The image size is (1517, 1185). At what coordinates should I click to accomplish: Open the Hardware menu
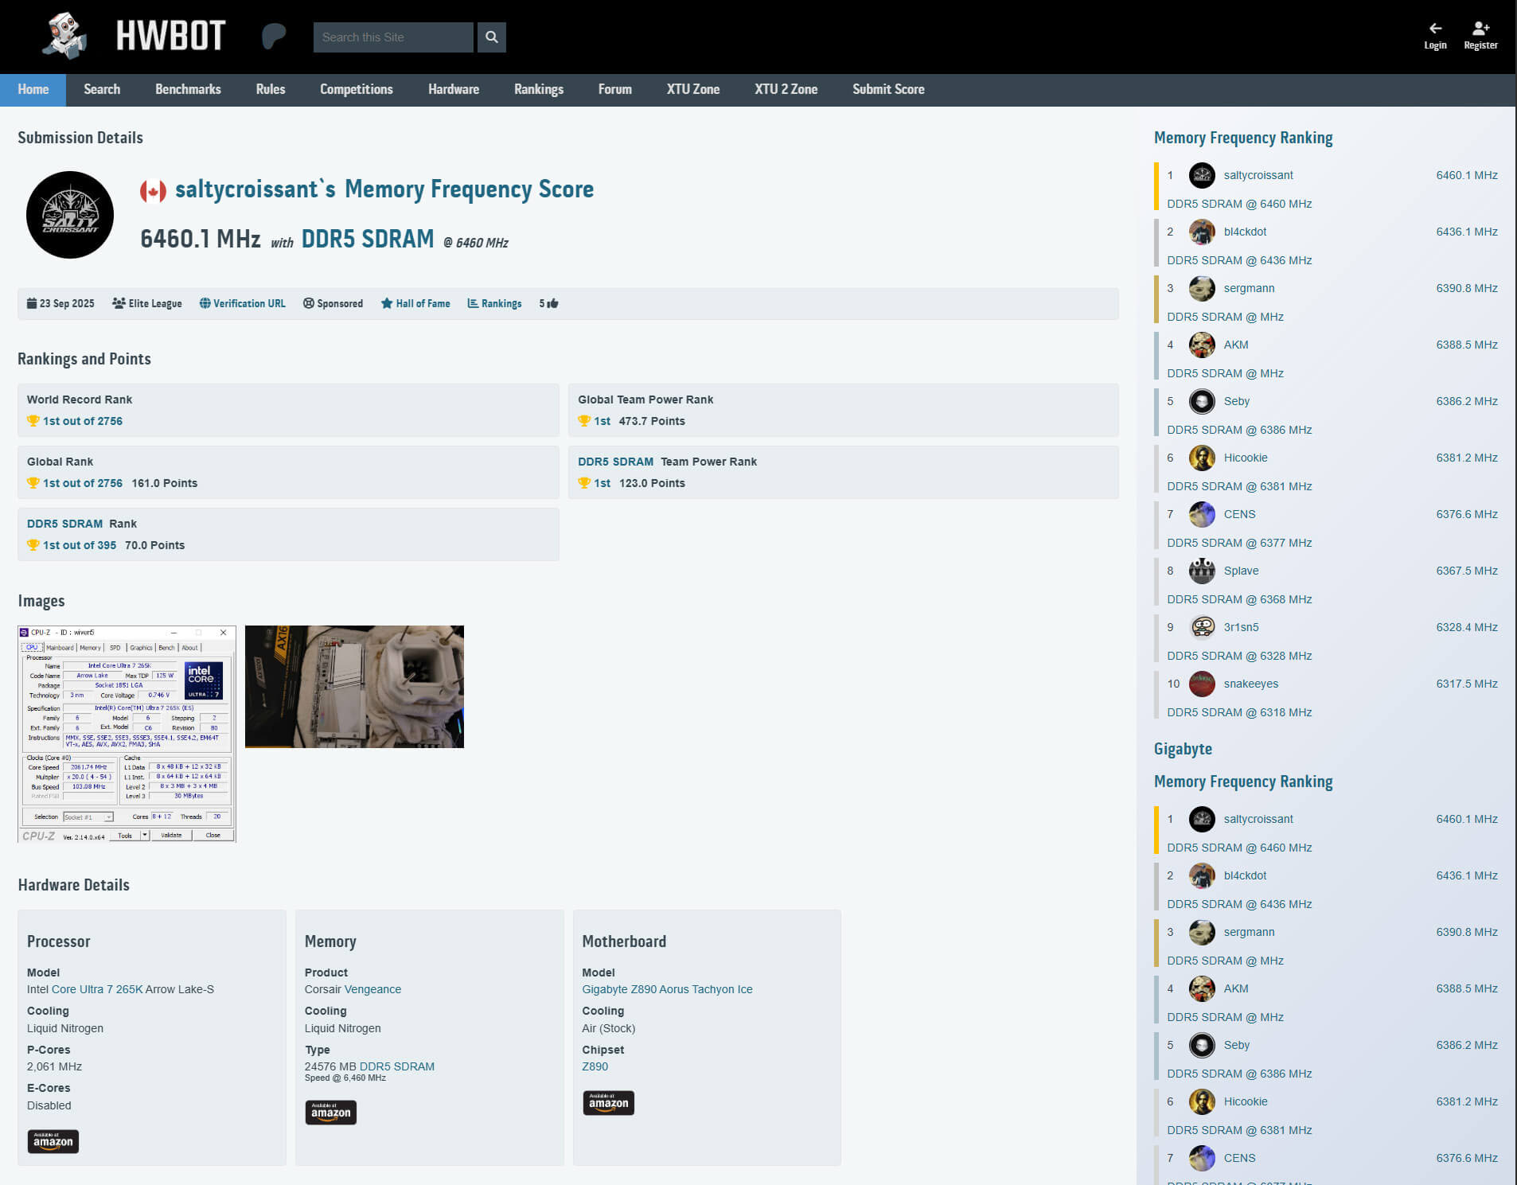(454, 90)
